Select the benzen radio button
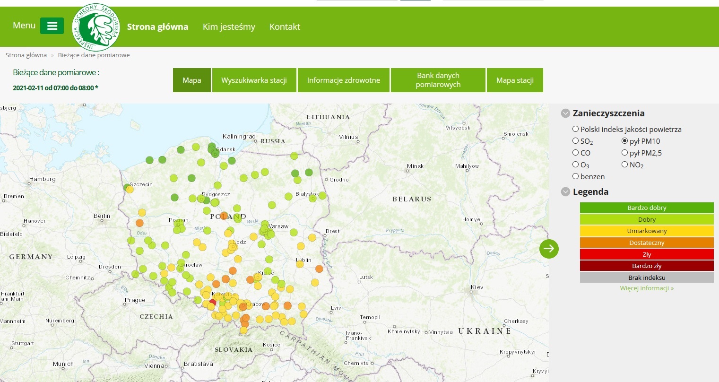This screenshot has height=382, width=719. point(575,176)
